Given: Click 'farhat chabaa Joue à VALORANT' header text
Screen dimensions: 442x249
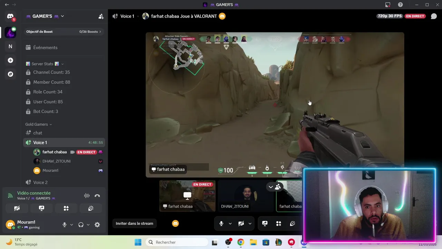Looking at the screenshot, I should pos(184,16).
